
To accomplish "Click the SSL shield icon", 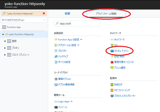I will coord(112,45).
